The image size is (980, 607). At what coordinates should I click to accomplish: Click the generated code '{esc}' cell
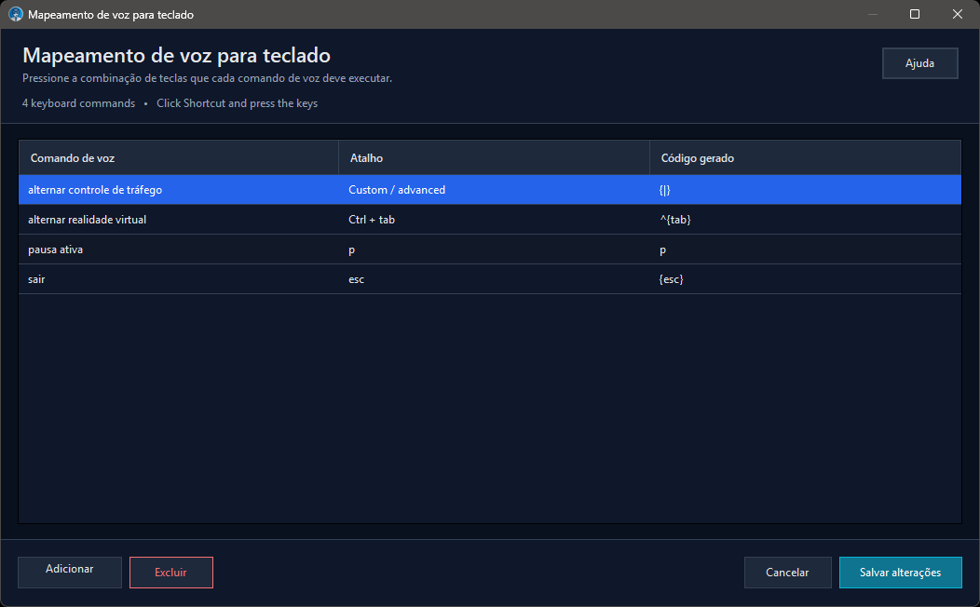(805, 279)
